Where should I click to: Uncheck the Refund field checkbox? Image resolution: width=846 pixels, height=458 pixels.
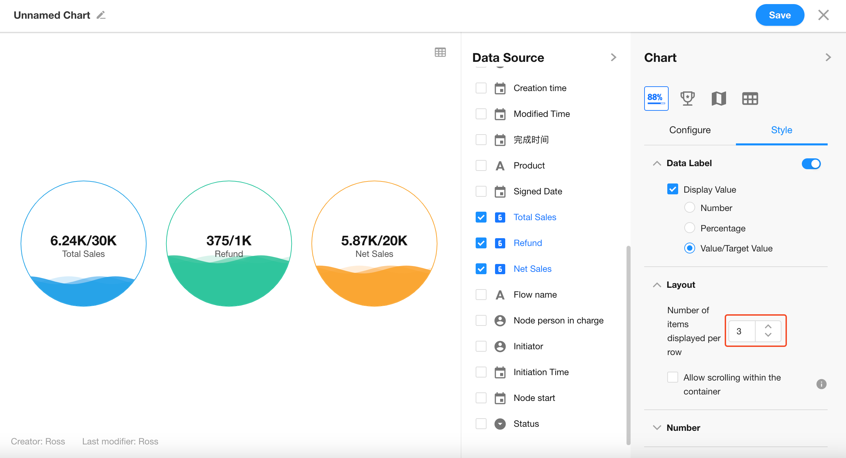click(481, 243)
